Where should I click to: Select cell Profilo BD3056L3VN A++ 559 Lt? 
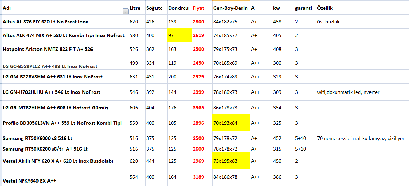tap(65, 123)
